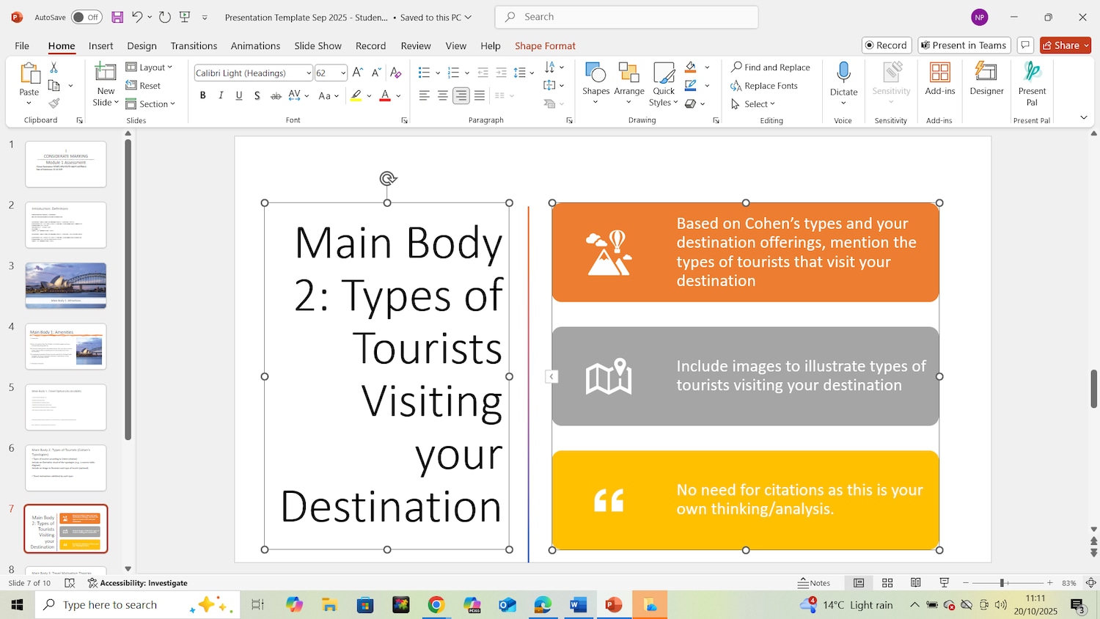Toggle Bold formatting
Screen dimensions: 1100x619
click(x=202, y=95)
